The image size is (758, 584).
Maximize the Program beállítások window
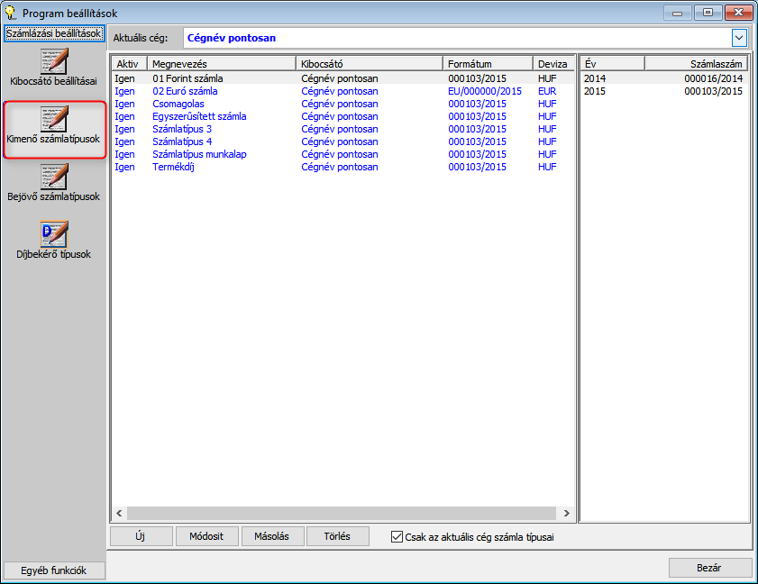point(708,13)
